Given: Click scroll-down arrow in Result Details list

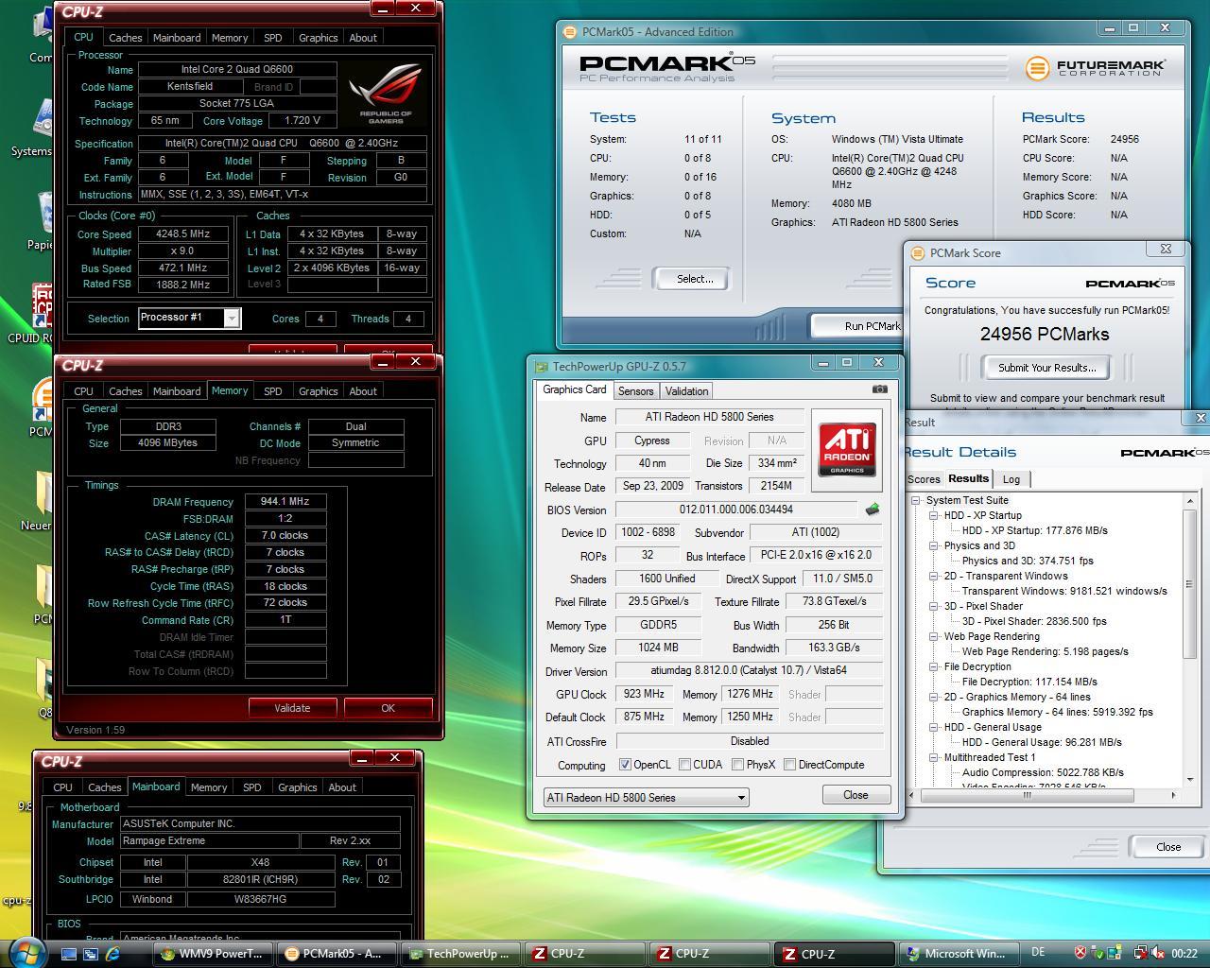Looking at the screenshot, I should click(x=1189, y=779).
